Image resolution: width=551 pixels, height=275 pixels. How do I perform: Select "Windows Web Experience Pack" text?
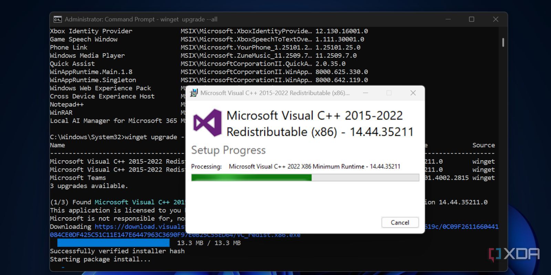(x=100, y=88)
